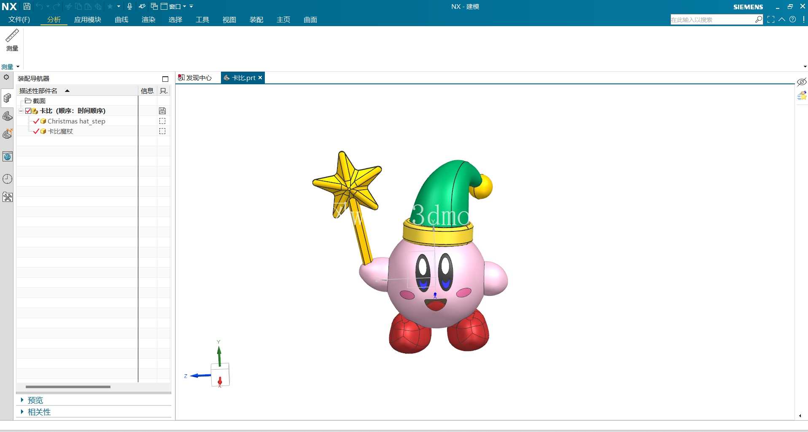
Task: Open the 测量 (Measure) ruler tool
Action: 12,40
